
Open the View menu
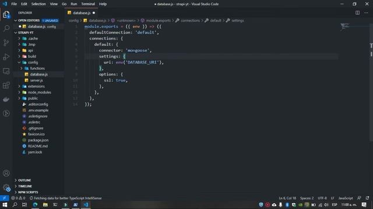[54, 4]
